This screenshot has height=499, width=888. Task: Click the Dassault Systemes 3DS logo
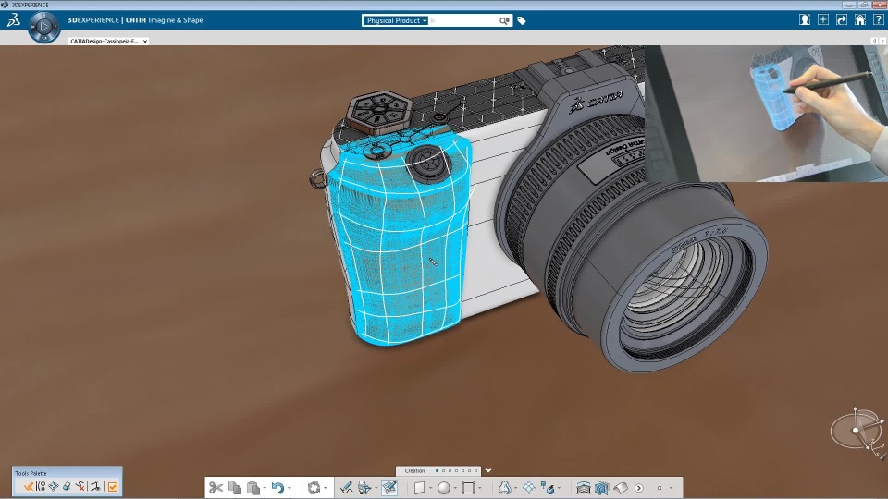(14, 20)
